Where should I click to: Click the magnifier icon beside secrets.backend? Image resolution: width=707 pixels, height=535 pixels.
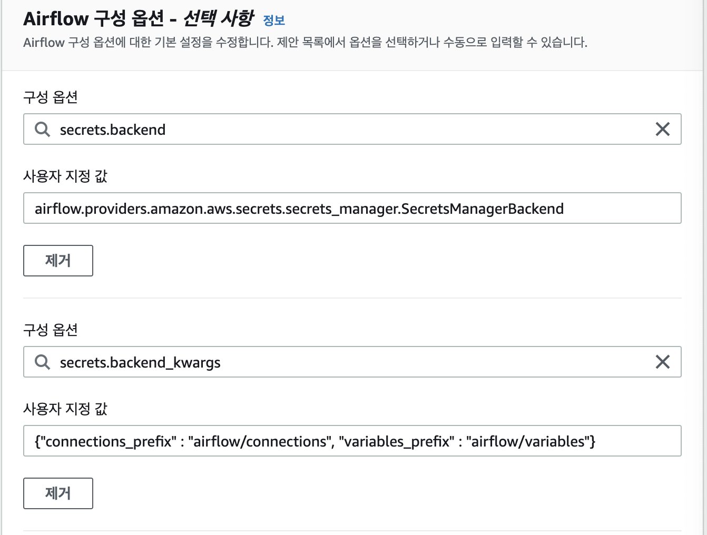click(42, 129)
